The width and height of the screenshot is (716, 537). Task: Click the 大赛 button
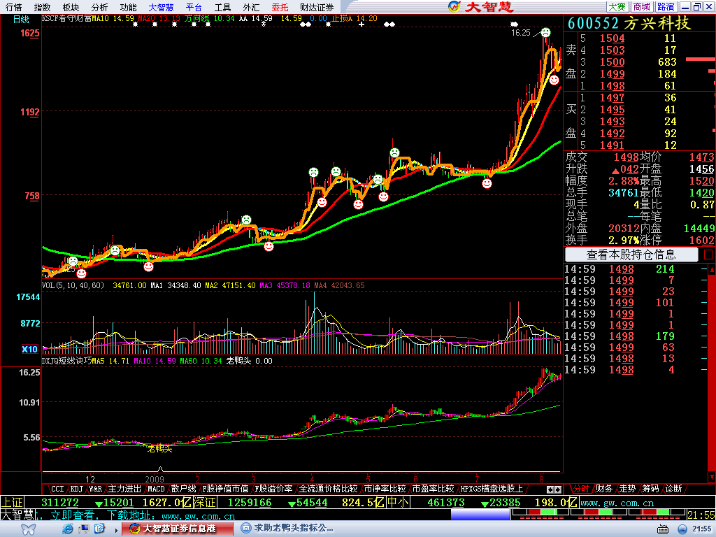tap(617, 7)
